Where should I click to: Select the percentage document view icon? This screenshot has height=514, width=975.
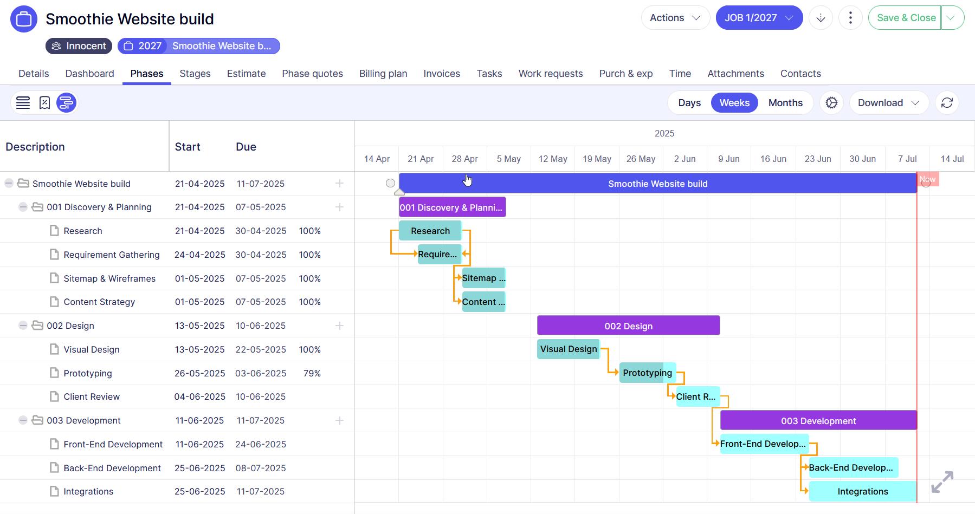coord(44,103)
